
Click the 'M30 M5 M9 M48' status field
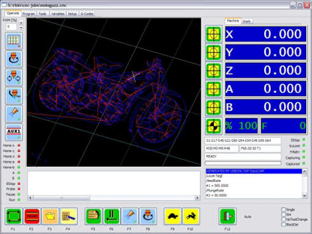[222, 149]
